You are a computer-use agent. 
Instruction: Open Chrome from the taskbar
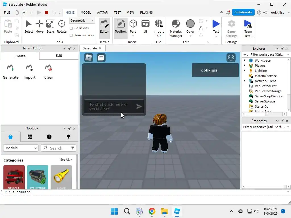pos(152,211)
